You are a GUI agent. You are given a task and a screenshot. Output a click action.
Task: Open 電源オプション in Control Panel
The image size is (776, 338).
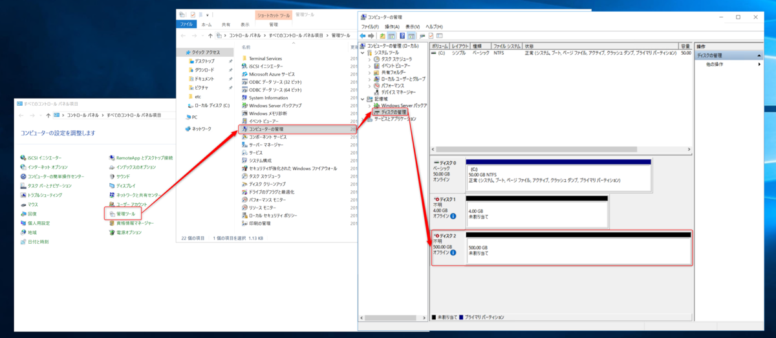pos(125,232)
